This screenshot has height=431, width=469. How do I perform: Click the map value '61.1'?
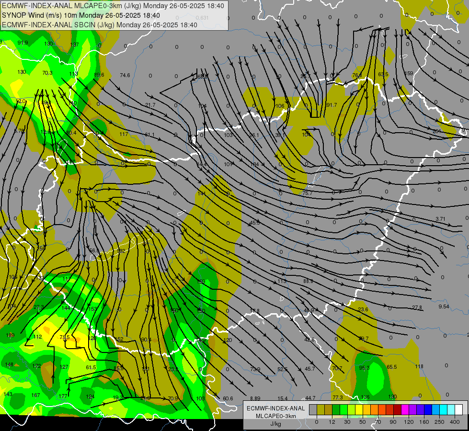(x=150, y=135)
